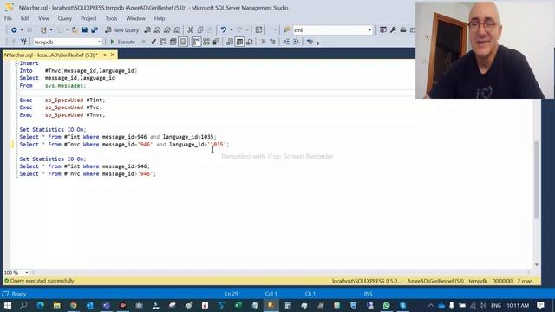This screenshot has height=312, width=555.
Task: Open the Toolbox icon
Action: [x=402, y=30]
